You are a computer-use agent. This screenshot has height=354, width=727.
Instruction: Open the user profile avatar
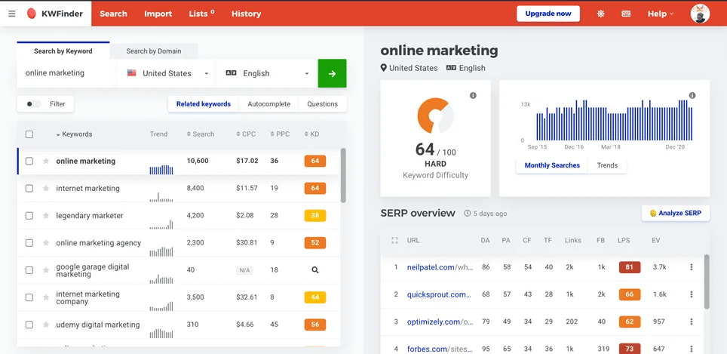700,14
